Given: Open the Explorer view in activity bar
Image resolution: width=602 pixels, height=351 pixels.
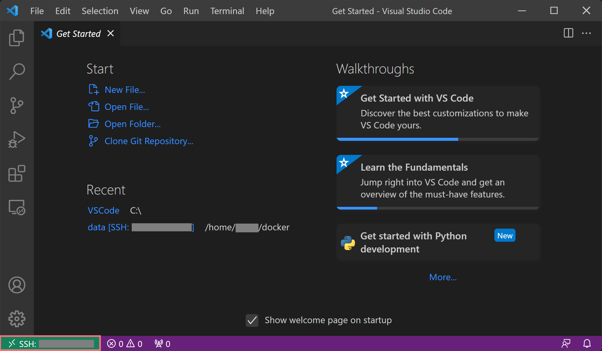Looking at the screenshot, I should point(17,38).
